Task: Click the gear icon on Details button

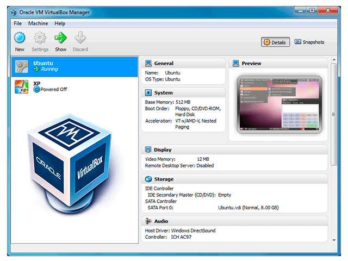Action: pos(267,42)
